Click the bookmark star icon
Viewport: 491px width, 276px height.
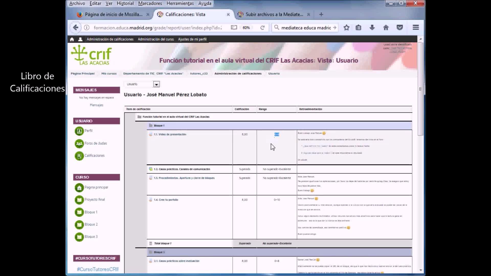(x=346, y=28)
